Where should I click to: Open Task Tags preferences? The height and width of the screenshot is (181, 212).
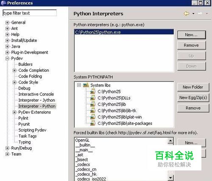28,136
